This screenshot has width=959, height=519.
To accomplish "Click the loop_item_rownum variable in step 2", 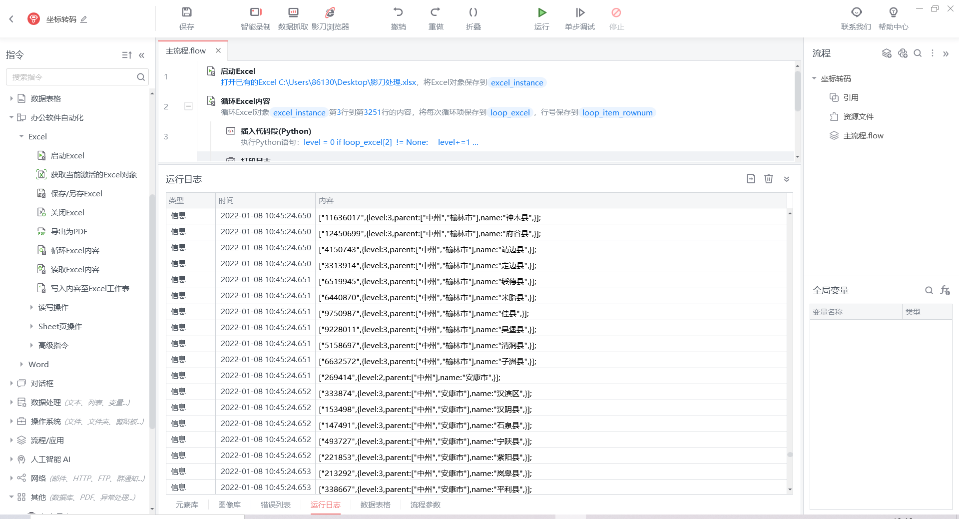I will (617, 112).
